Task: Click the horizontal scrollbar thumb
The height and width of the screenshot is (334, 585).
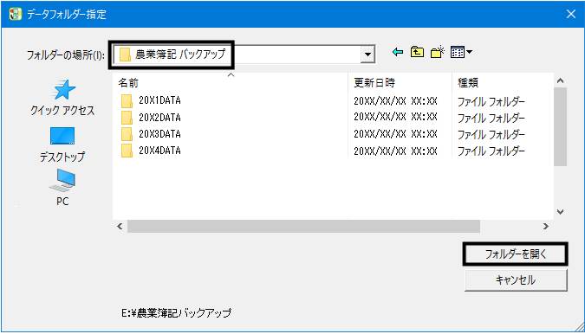Action: (303, 226)
